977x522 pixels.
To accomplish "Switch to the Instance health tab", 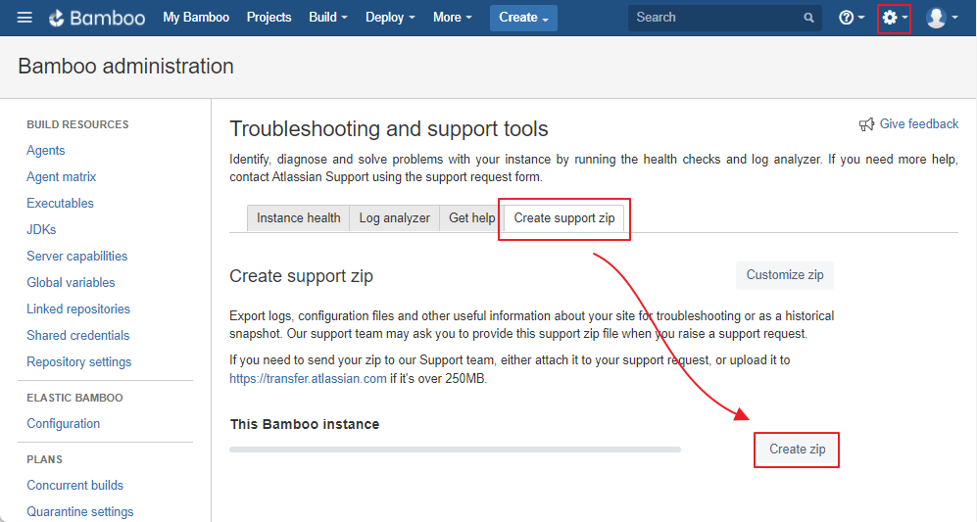I will [x=298, y=218].
